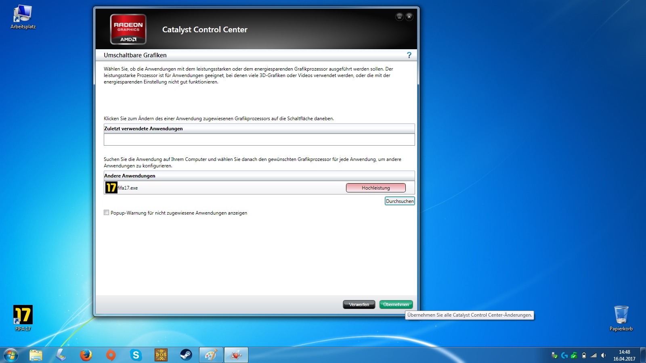The height and width of the screenshot is (363, 646).
Task: Enable Popup-Warnung checkbox for unassigned applications
Action: click(107, 213)
